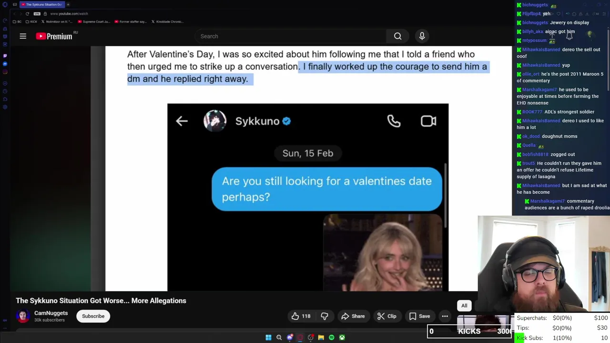
Task: Select the 'All' filter chip
Action: pos(464,305)
